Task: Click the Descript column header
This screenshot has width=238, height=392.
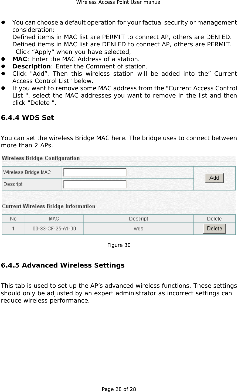Action: point(138,218)
